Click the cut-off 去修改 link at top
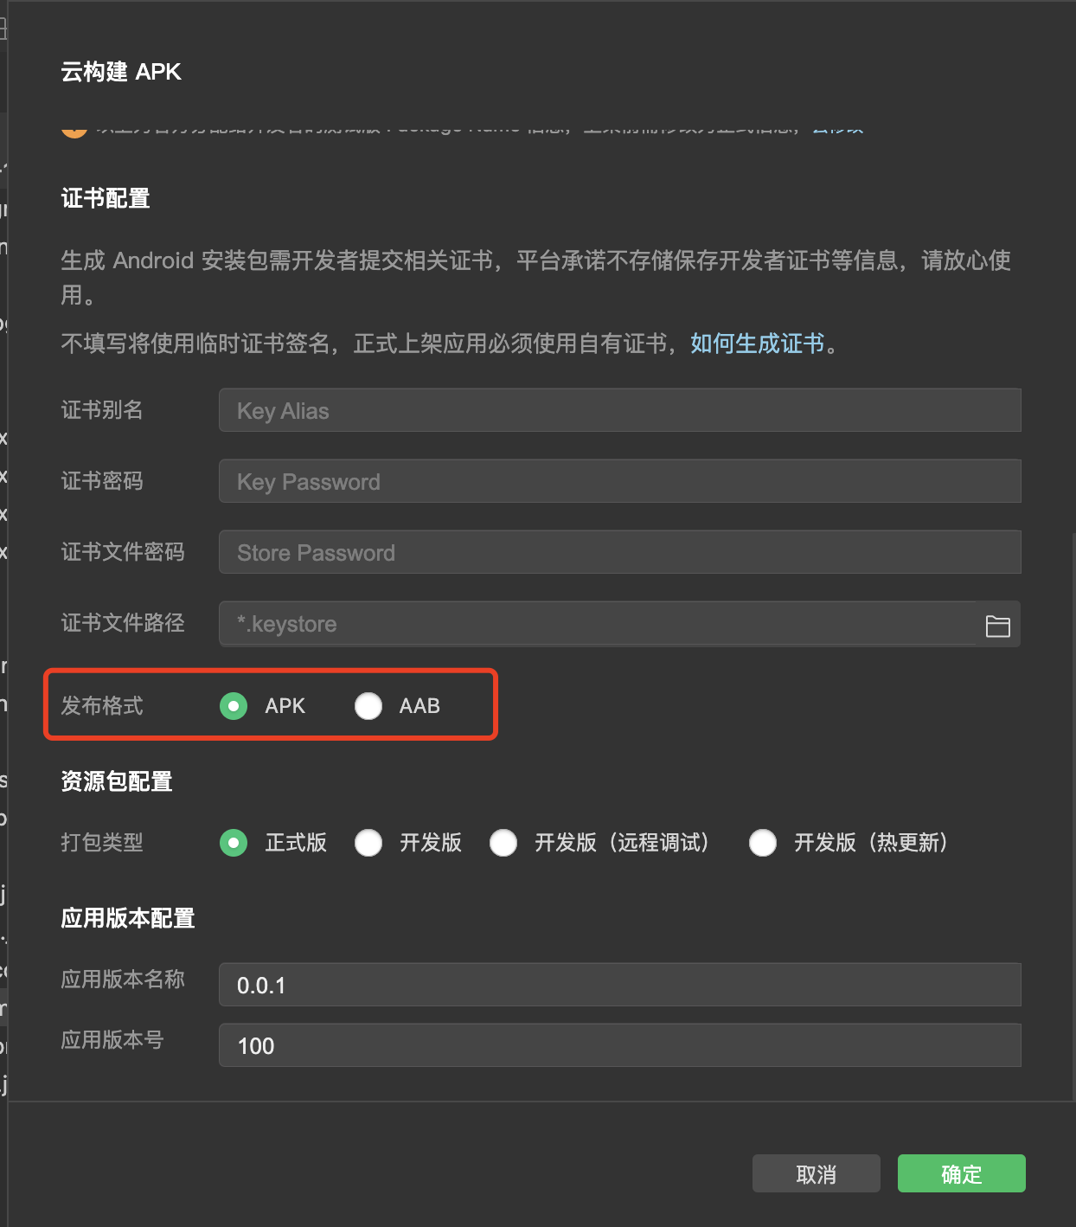Screen dimensions: 1076x1227 (x=837, y=130)
